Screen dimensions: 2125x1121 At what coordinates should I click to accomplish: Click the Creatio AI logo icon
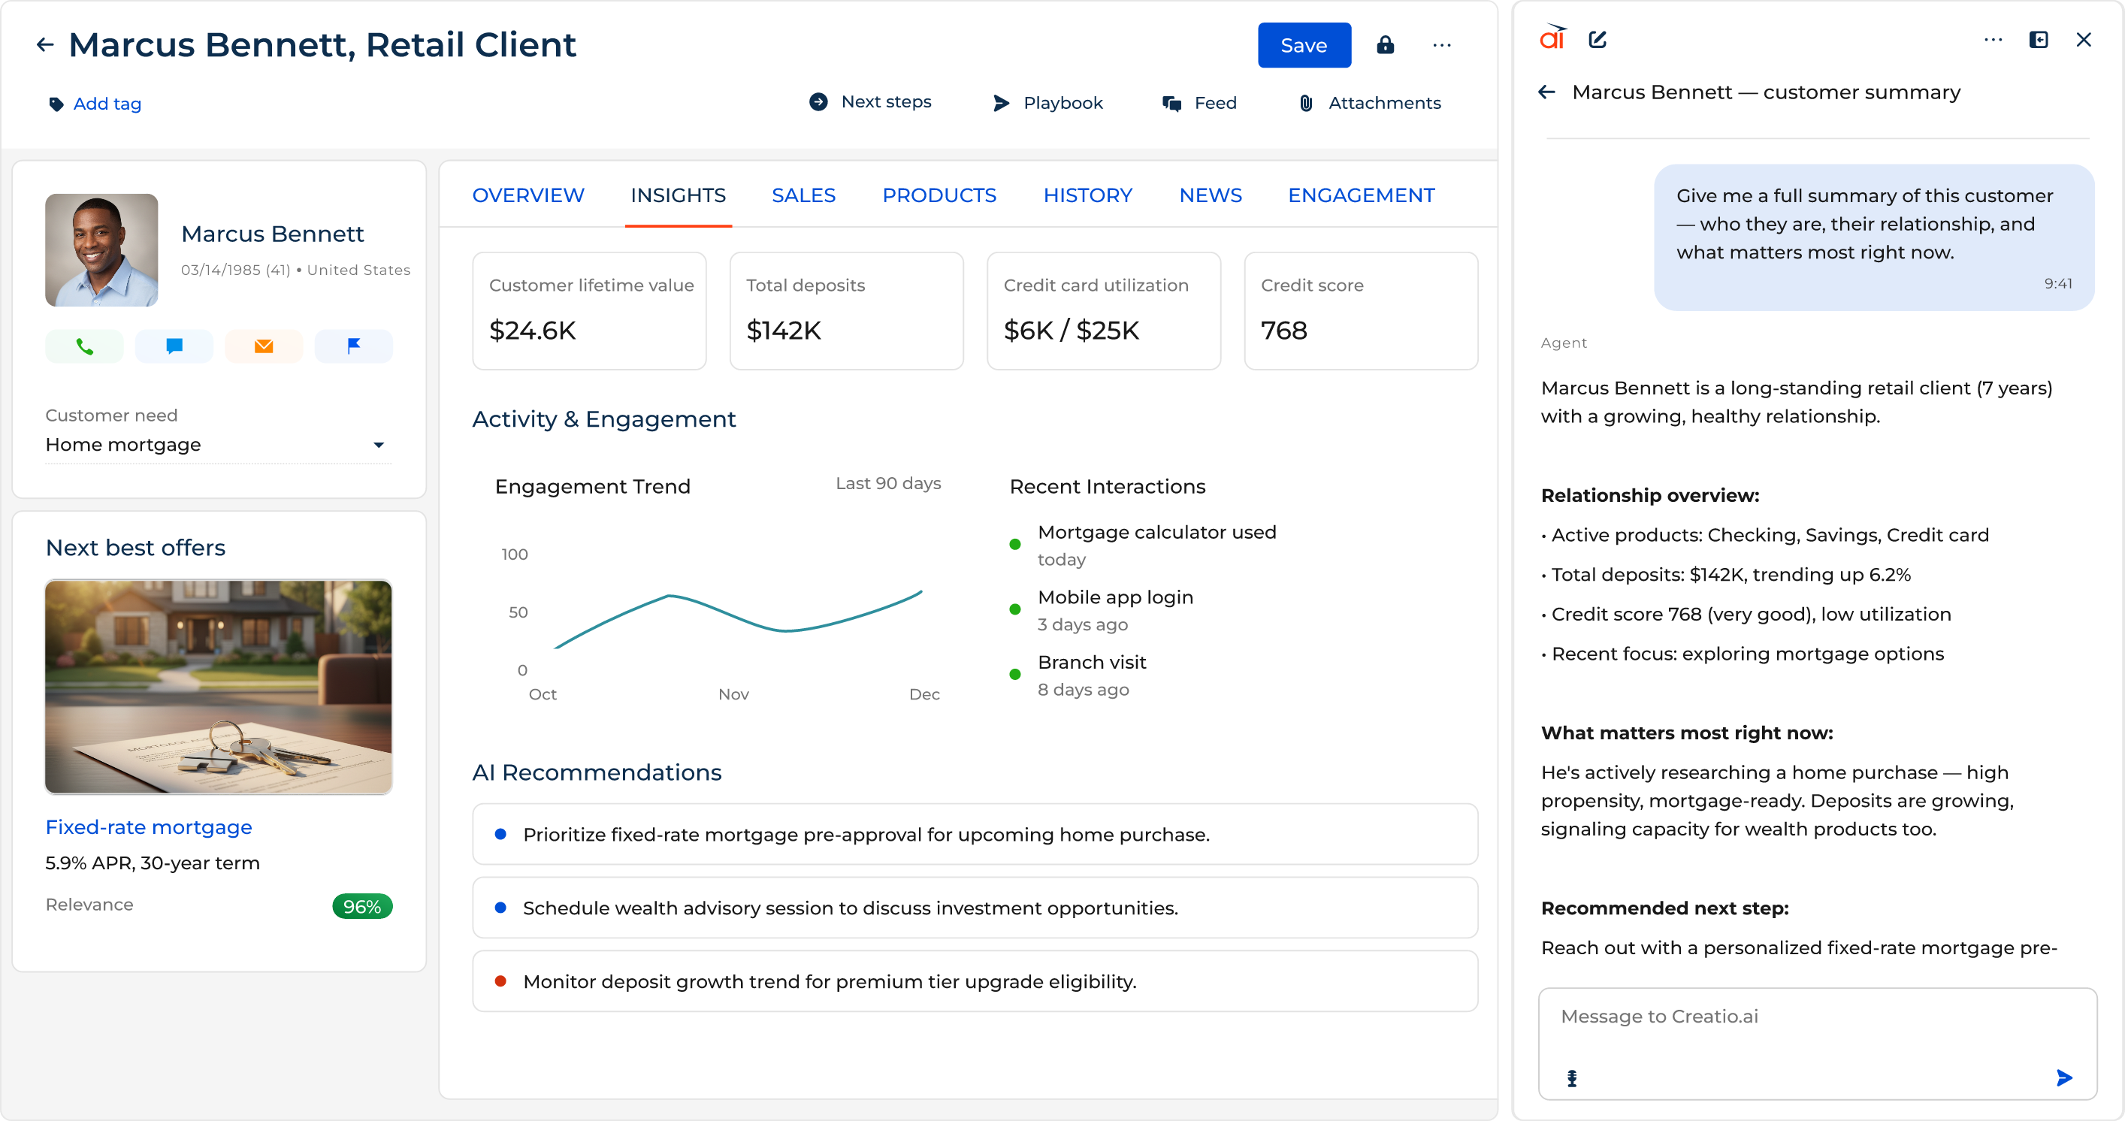[1552, 38]
